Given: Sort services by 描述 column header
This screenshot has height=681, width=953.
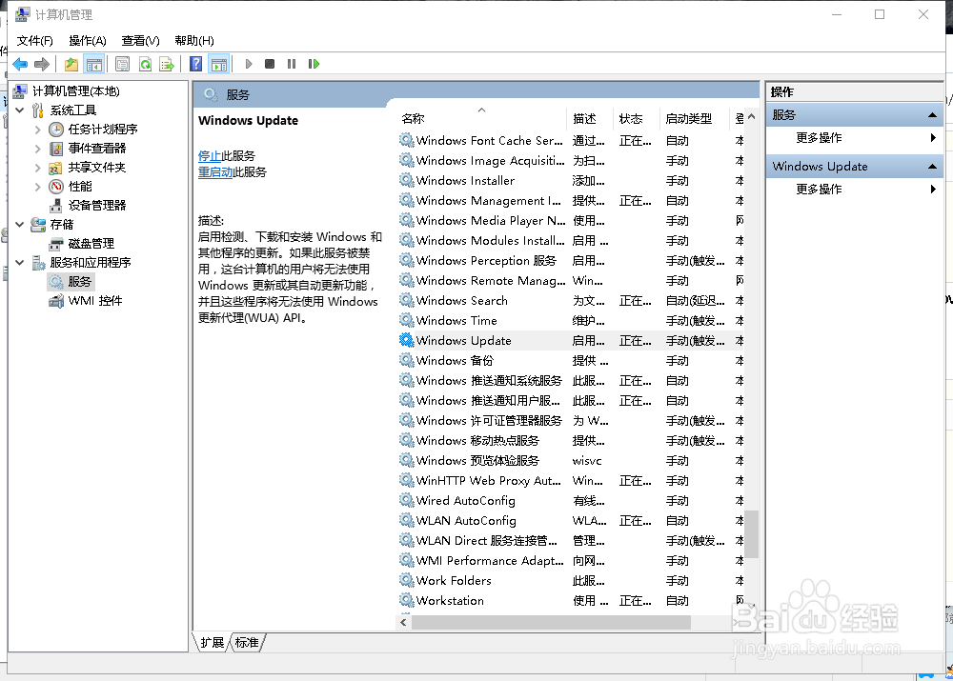Looking at the screenshot, I should [590, 118].
